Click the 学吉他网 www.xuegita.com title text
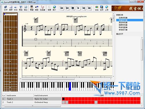 pos(77,17)
